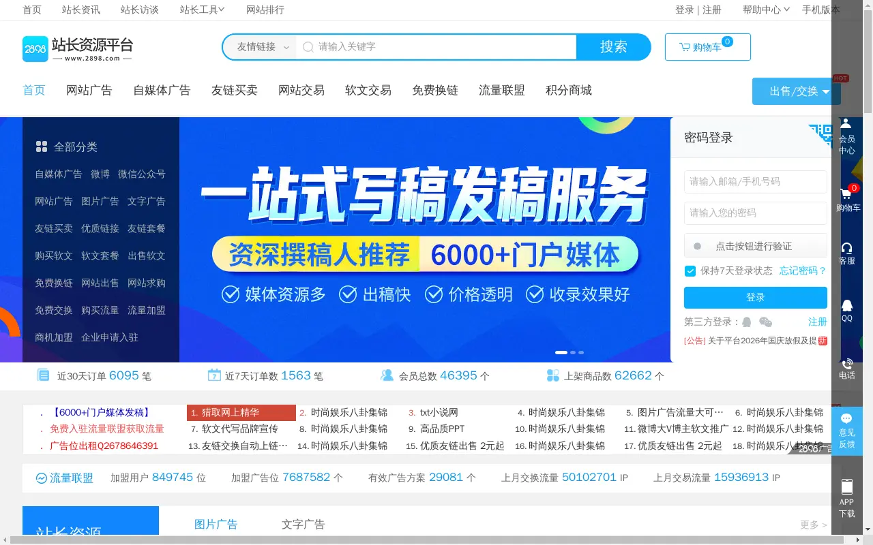Click the 公告 国庆放假 announcement link
873x545 pixels.
pyautogui.click(x=756, y=341)
